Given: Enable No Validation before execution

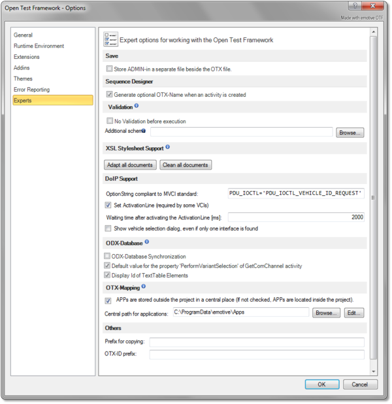Looking at the screenshot, I should click(x=109, y=121).
